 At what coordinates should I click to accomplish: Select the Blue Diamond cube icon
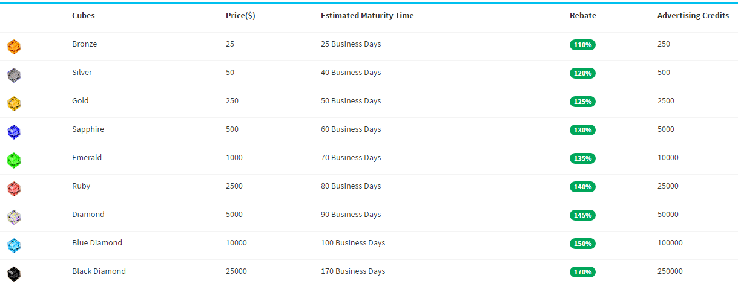(x=14, y=245)
